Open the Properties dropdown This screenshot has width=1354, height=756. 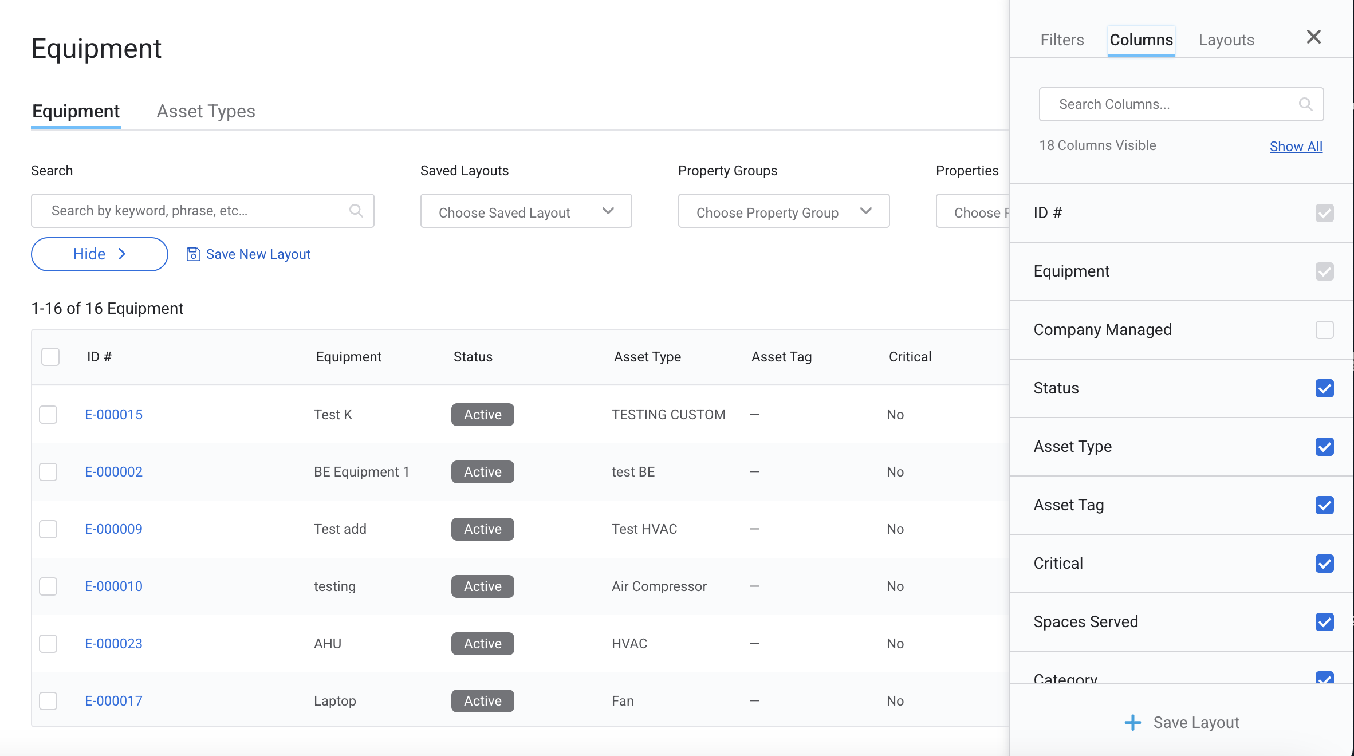click(974, 211)
